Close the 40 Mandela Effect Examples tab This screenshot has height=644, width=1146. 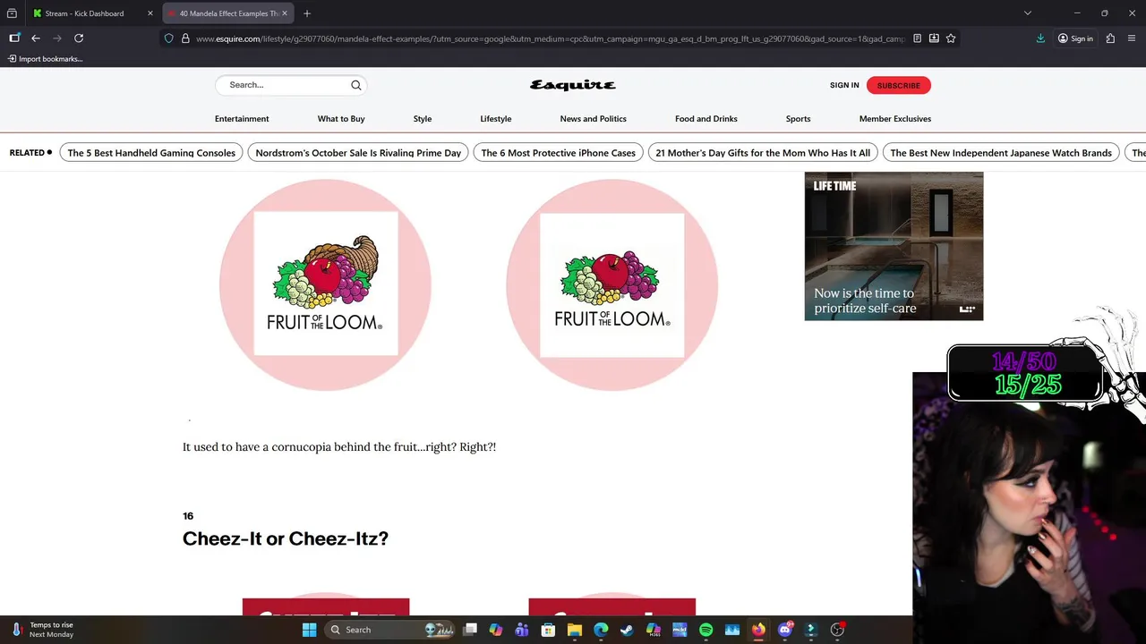285,13
